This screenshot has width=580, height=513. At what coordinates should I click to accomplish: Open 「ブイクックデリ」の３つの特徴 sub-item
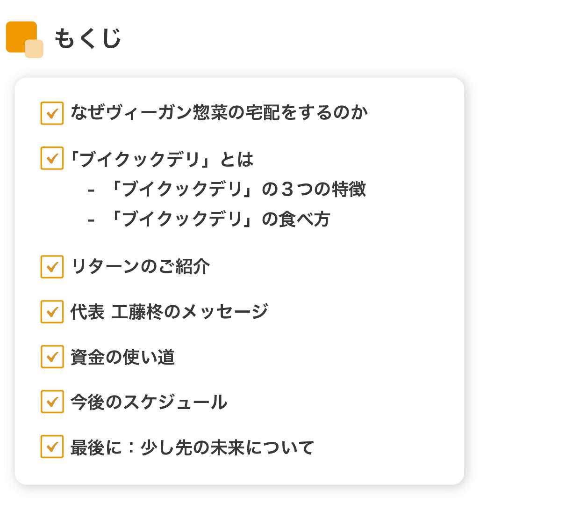237,190
